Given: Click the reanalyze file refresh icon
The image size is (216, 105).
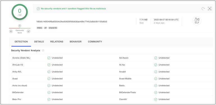Looking at the screenshot, I should point(203,9).
